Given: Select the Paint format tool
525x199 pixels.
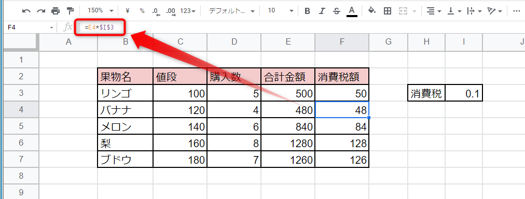Looking at the screenshot, I should tap(70, 11).
